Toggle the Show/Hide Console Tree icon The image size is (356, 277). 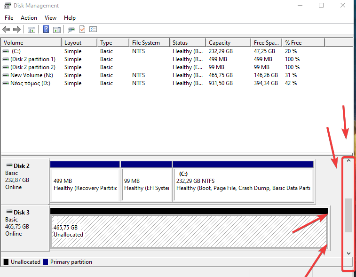(32, 30)
